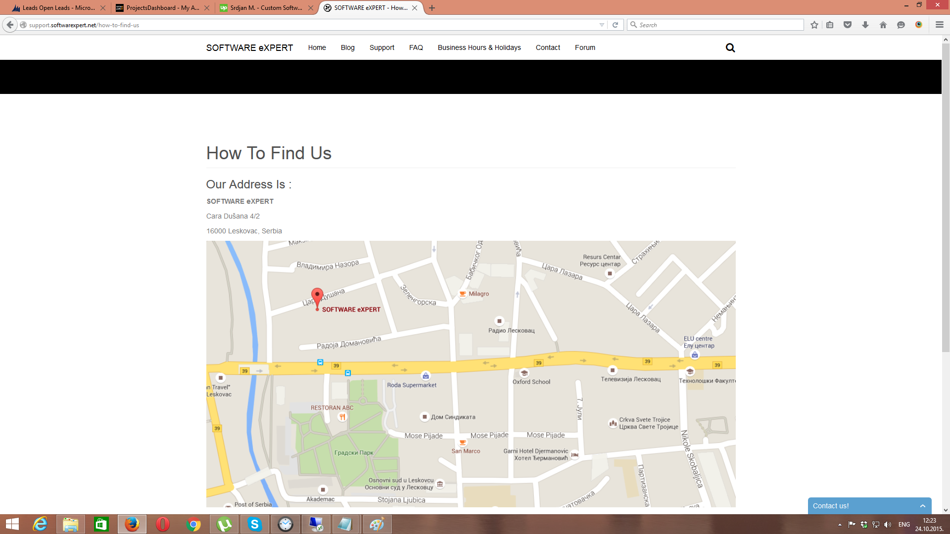Click the Oxford School map marker
Image resolution: width=950 pixels, height=534 pixels.
tap(524, 373)
